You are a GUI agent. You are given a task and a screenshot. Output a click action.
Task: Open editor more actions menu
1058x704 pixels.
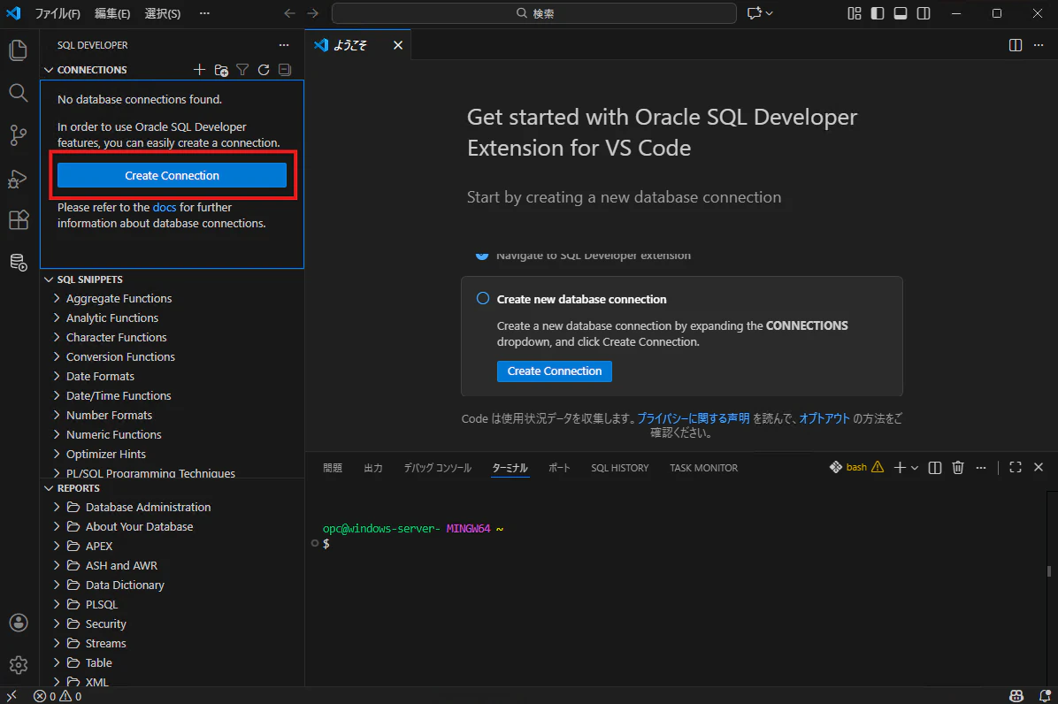coord(1039,45)
